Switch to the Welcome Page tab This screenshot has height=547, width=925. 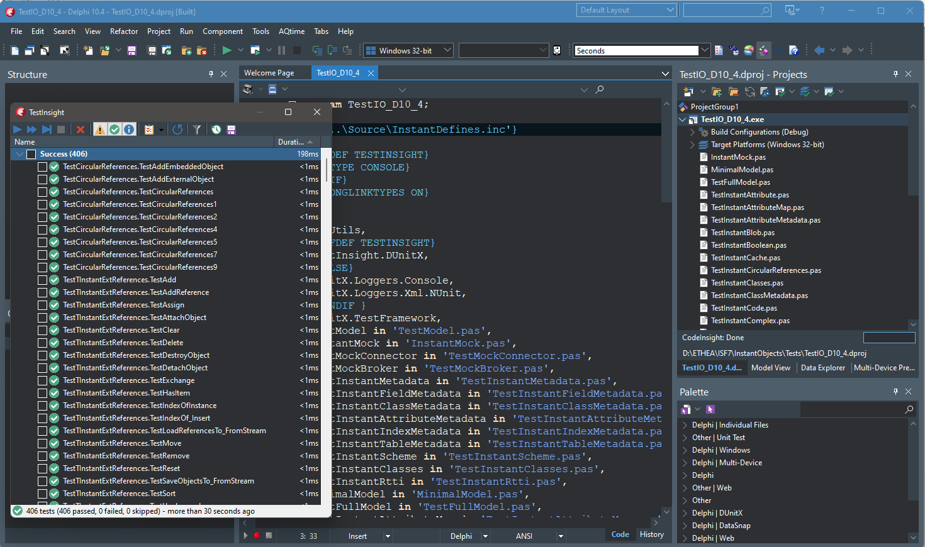(x=269, y=73)
